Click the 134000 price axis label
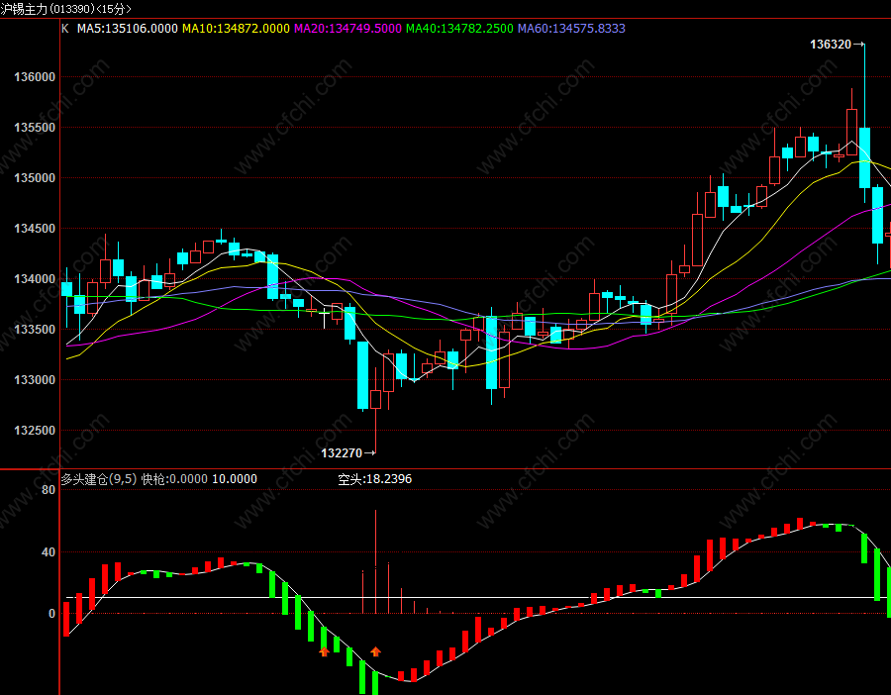The width and height of the screenshot is (891, 695). coord(35,279)
